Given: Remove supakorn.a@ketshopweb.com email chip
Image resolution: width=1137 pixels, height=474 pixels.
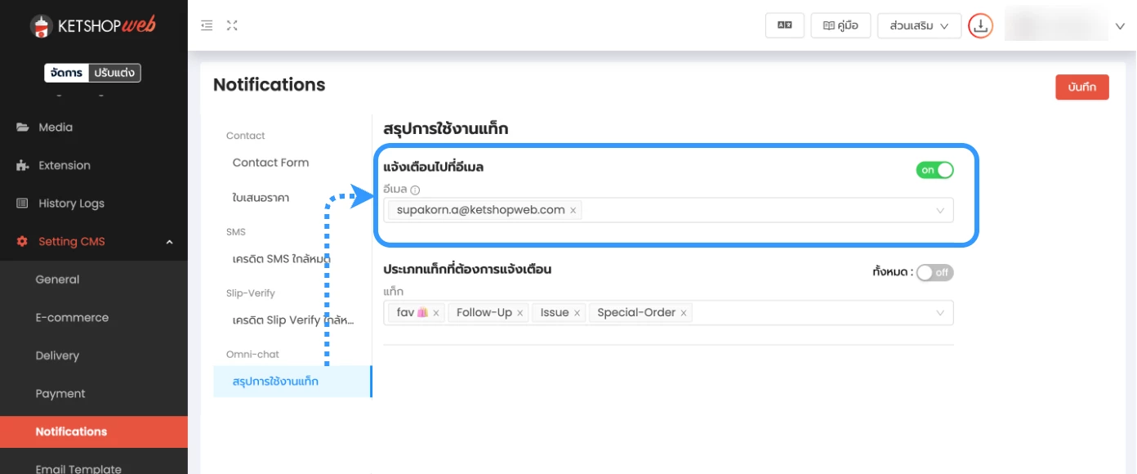Looking at the screenshot, I should click(x=573, y=211).
